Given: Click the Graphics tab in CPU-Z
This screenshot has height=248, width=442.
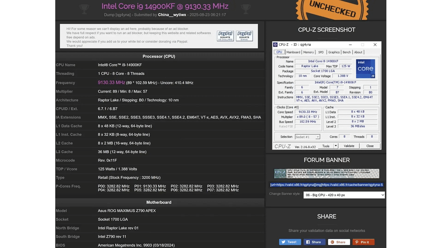Looking at the screenshot, I should point(334,52).
